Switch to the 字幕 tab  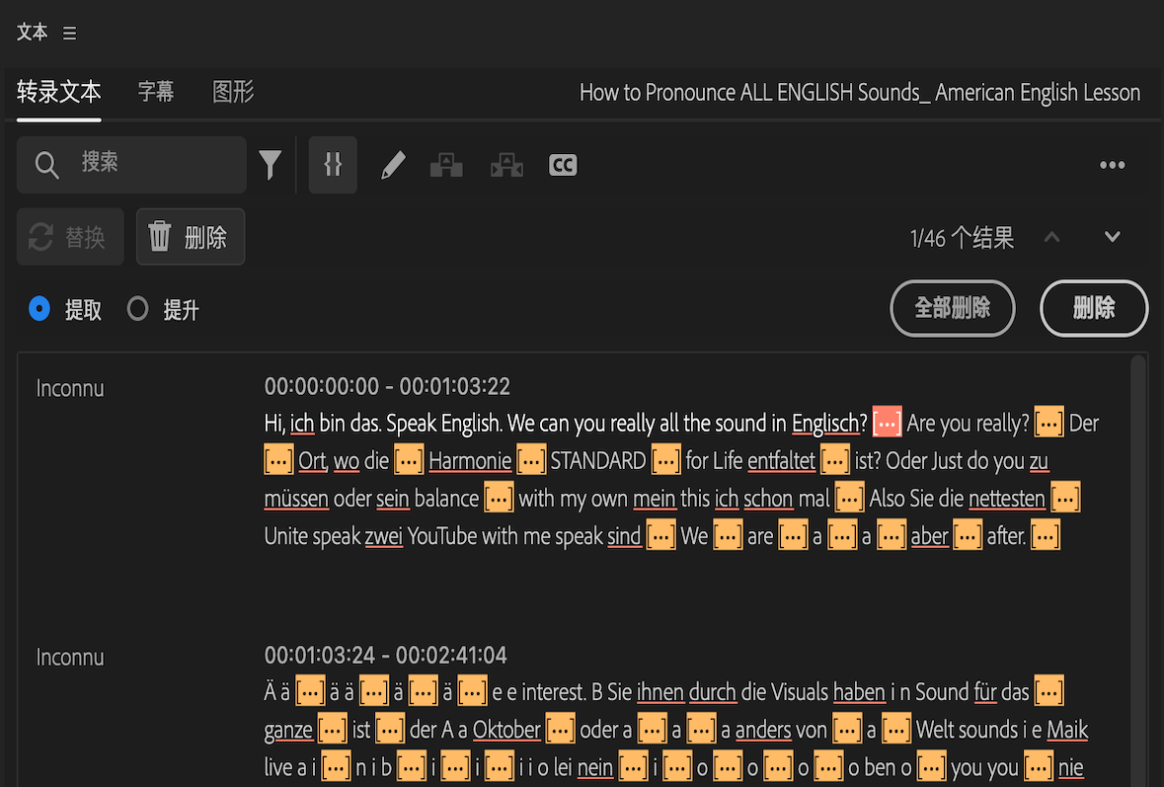point(155,93)
